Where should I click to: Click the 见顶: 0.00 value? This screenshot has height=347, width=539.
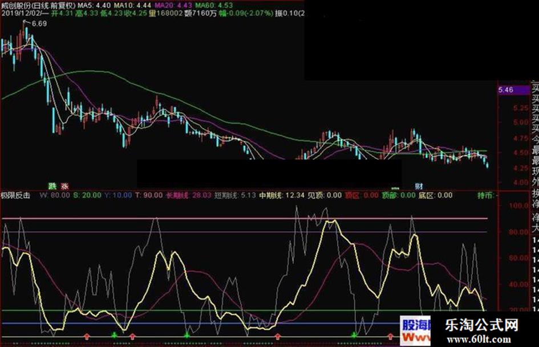325,195
